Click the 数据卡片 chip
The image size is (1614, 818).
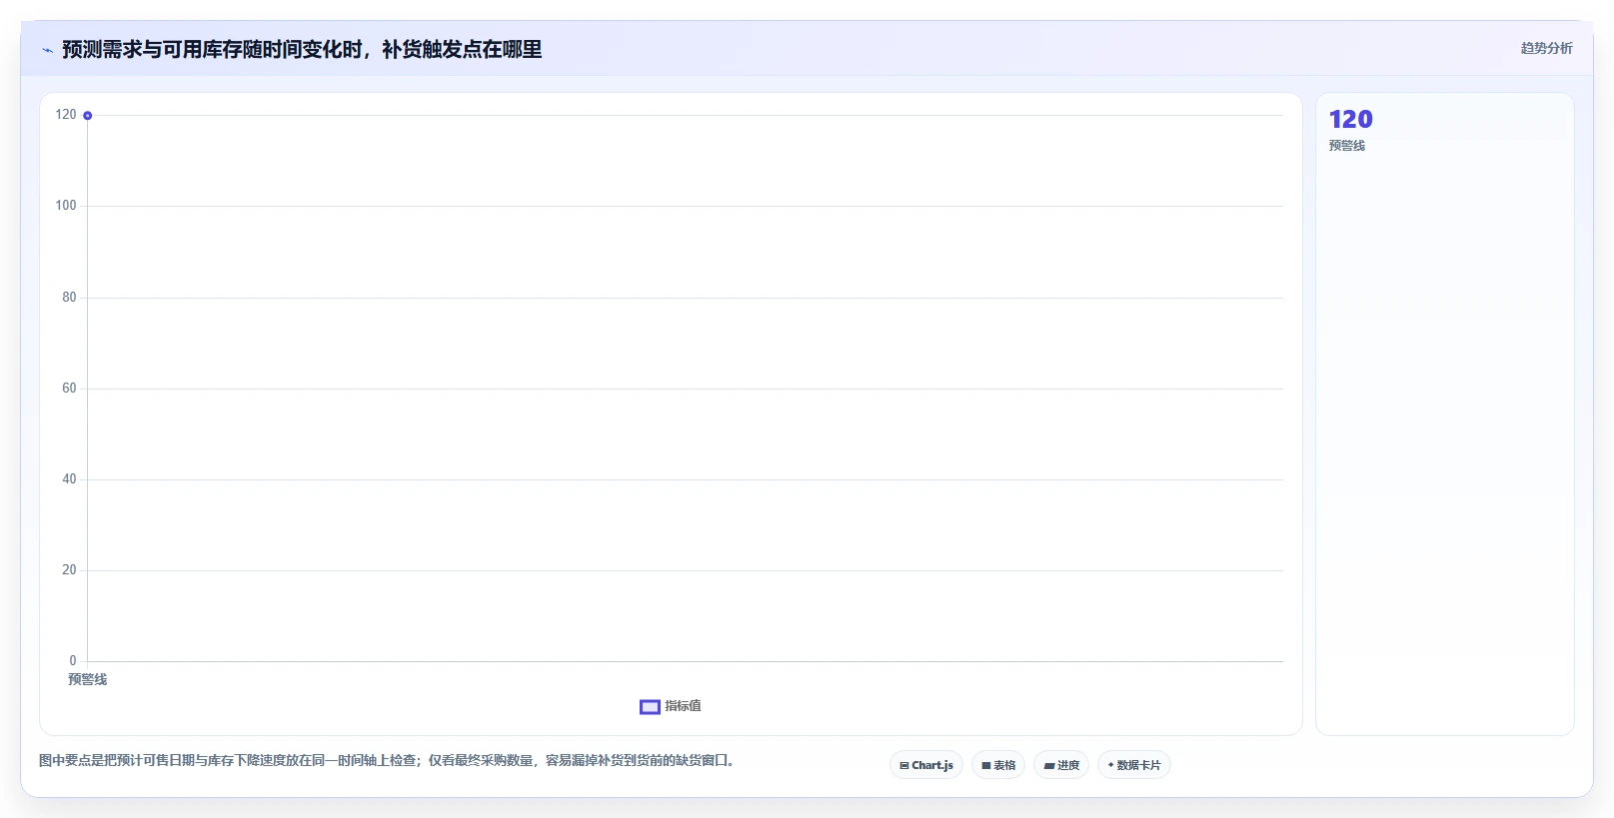[1134, 765]
